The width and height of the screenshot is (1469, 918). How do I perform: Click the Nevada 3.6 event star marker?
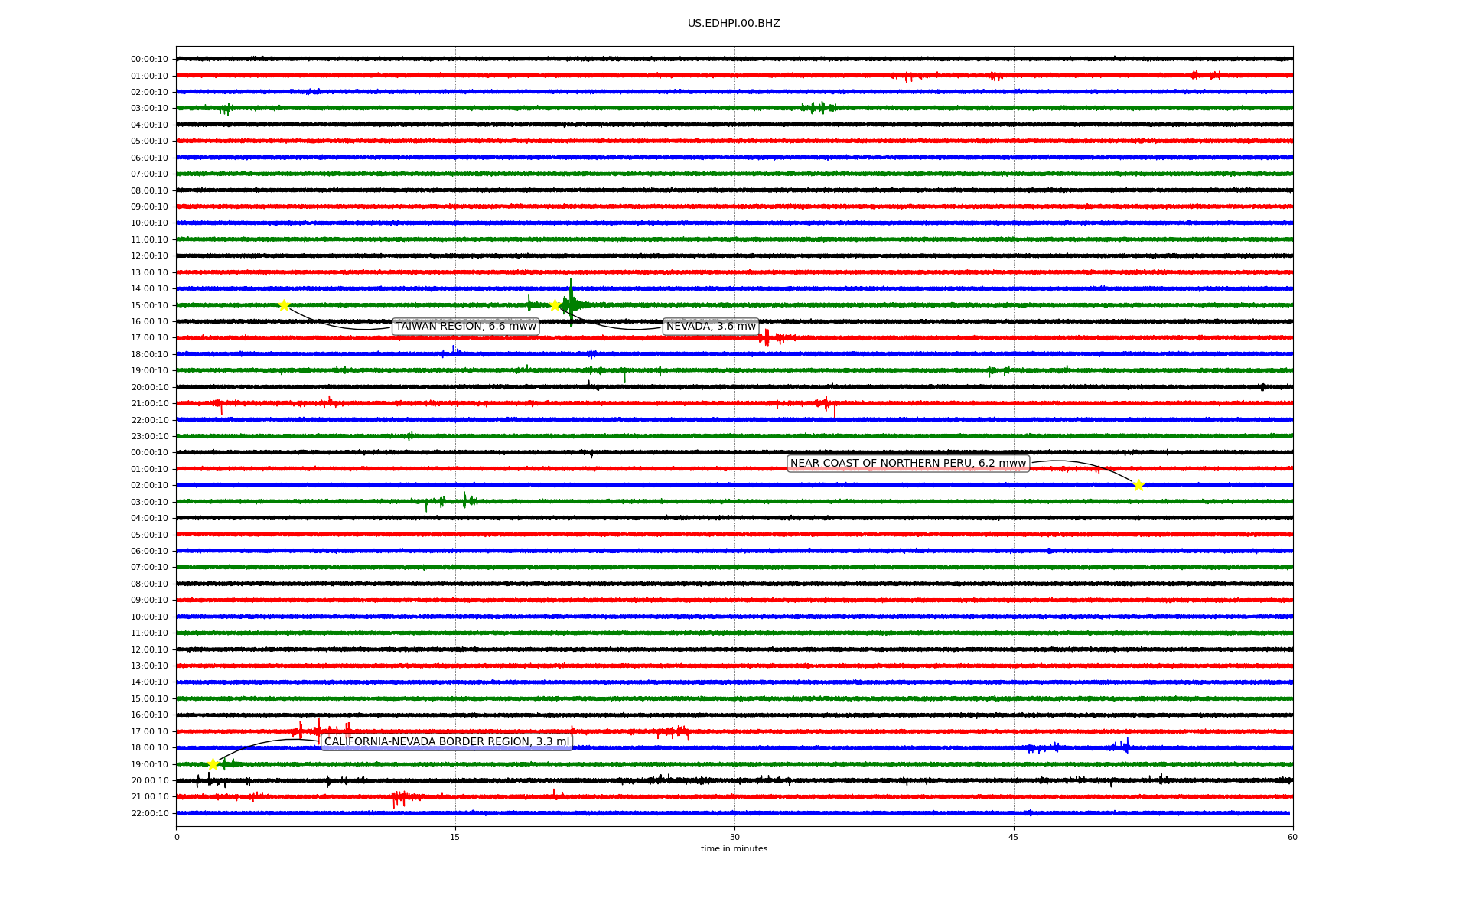coord(555,305)
